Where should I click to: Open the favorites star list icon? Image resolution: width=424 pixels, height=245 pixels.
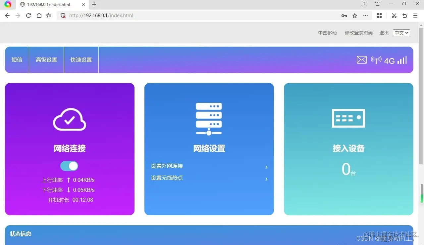(49, 16)
